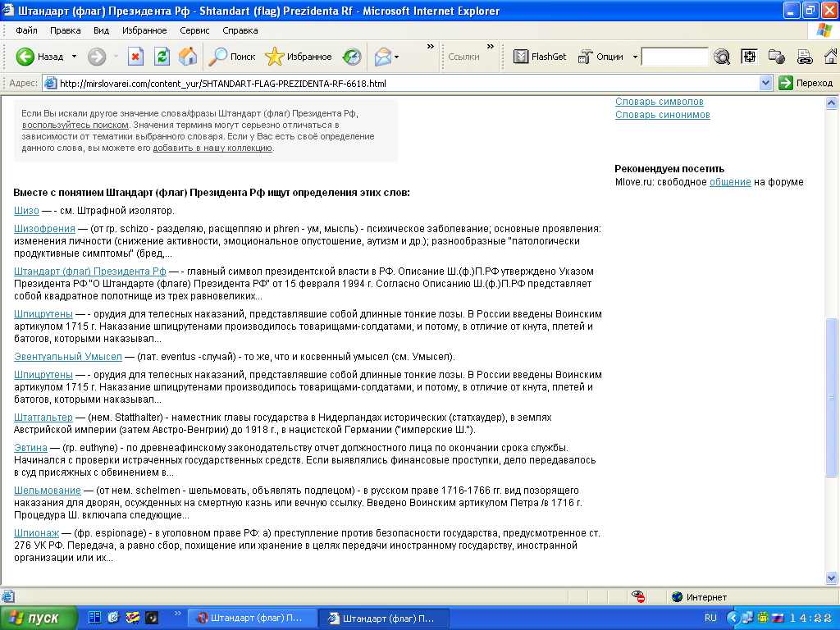The height and width of the screenshot is (630, 840).
Task: Open the Back history dropdown arrow
Action: click(x=75, y=57)
